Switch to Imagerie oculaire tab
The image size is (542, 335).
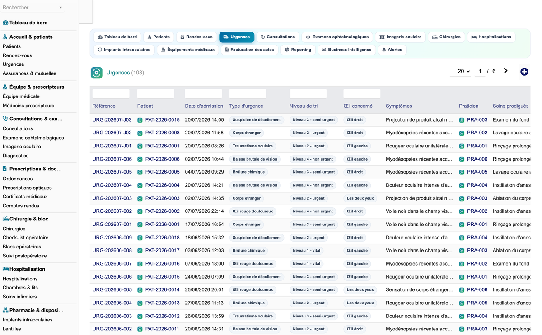tap(400, 37)
